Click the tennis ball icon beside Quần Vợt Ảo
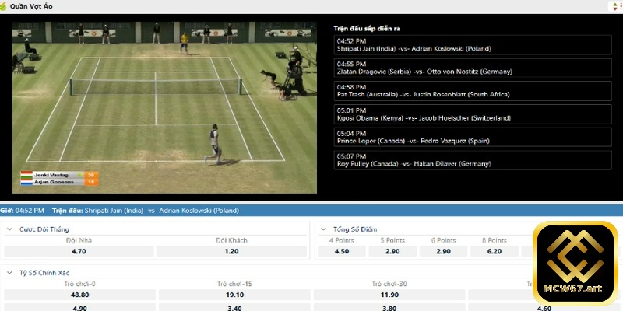Viewport: 623px width, 311px height. [5, 5]
